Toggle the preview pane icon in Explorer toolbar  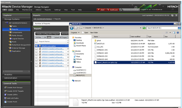[x=174, y=33]
